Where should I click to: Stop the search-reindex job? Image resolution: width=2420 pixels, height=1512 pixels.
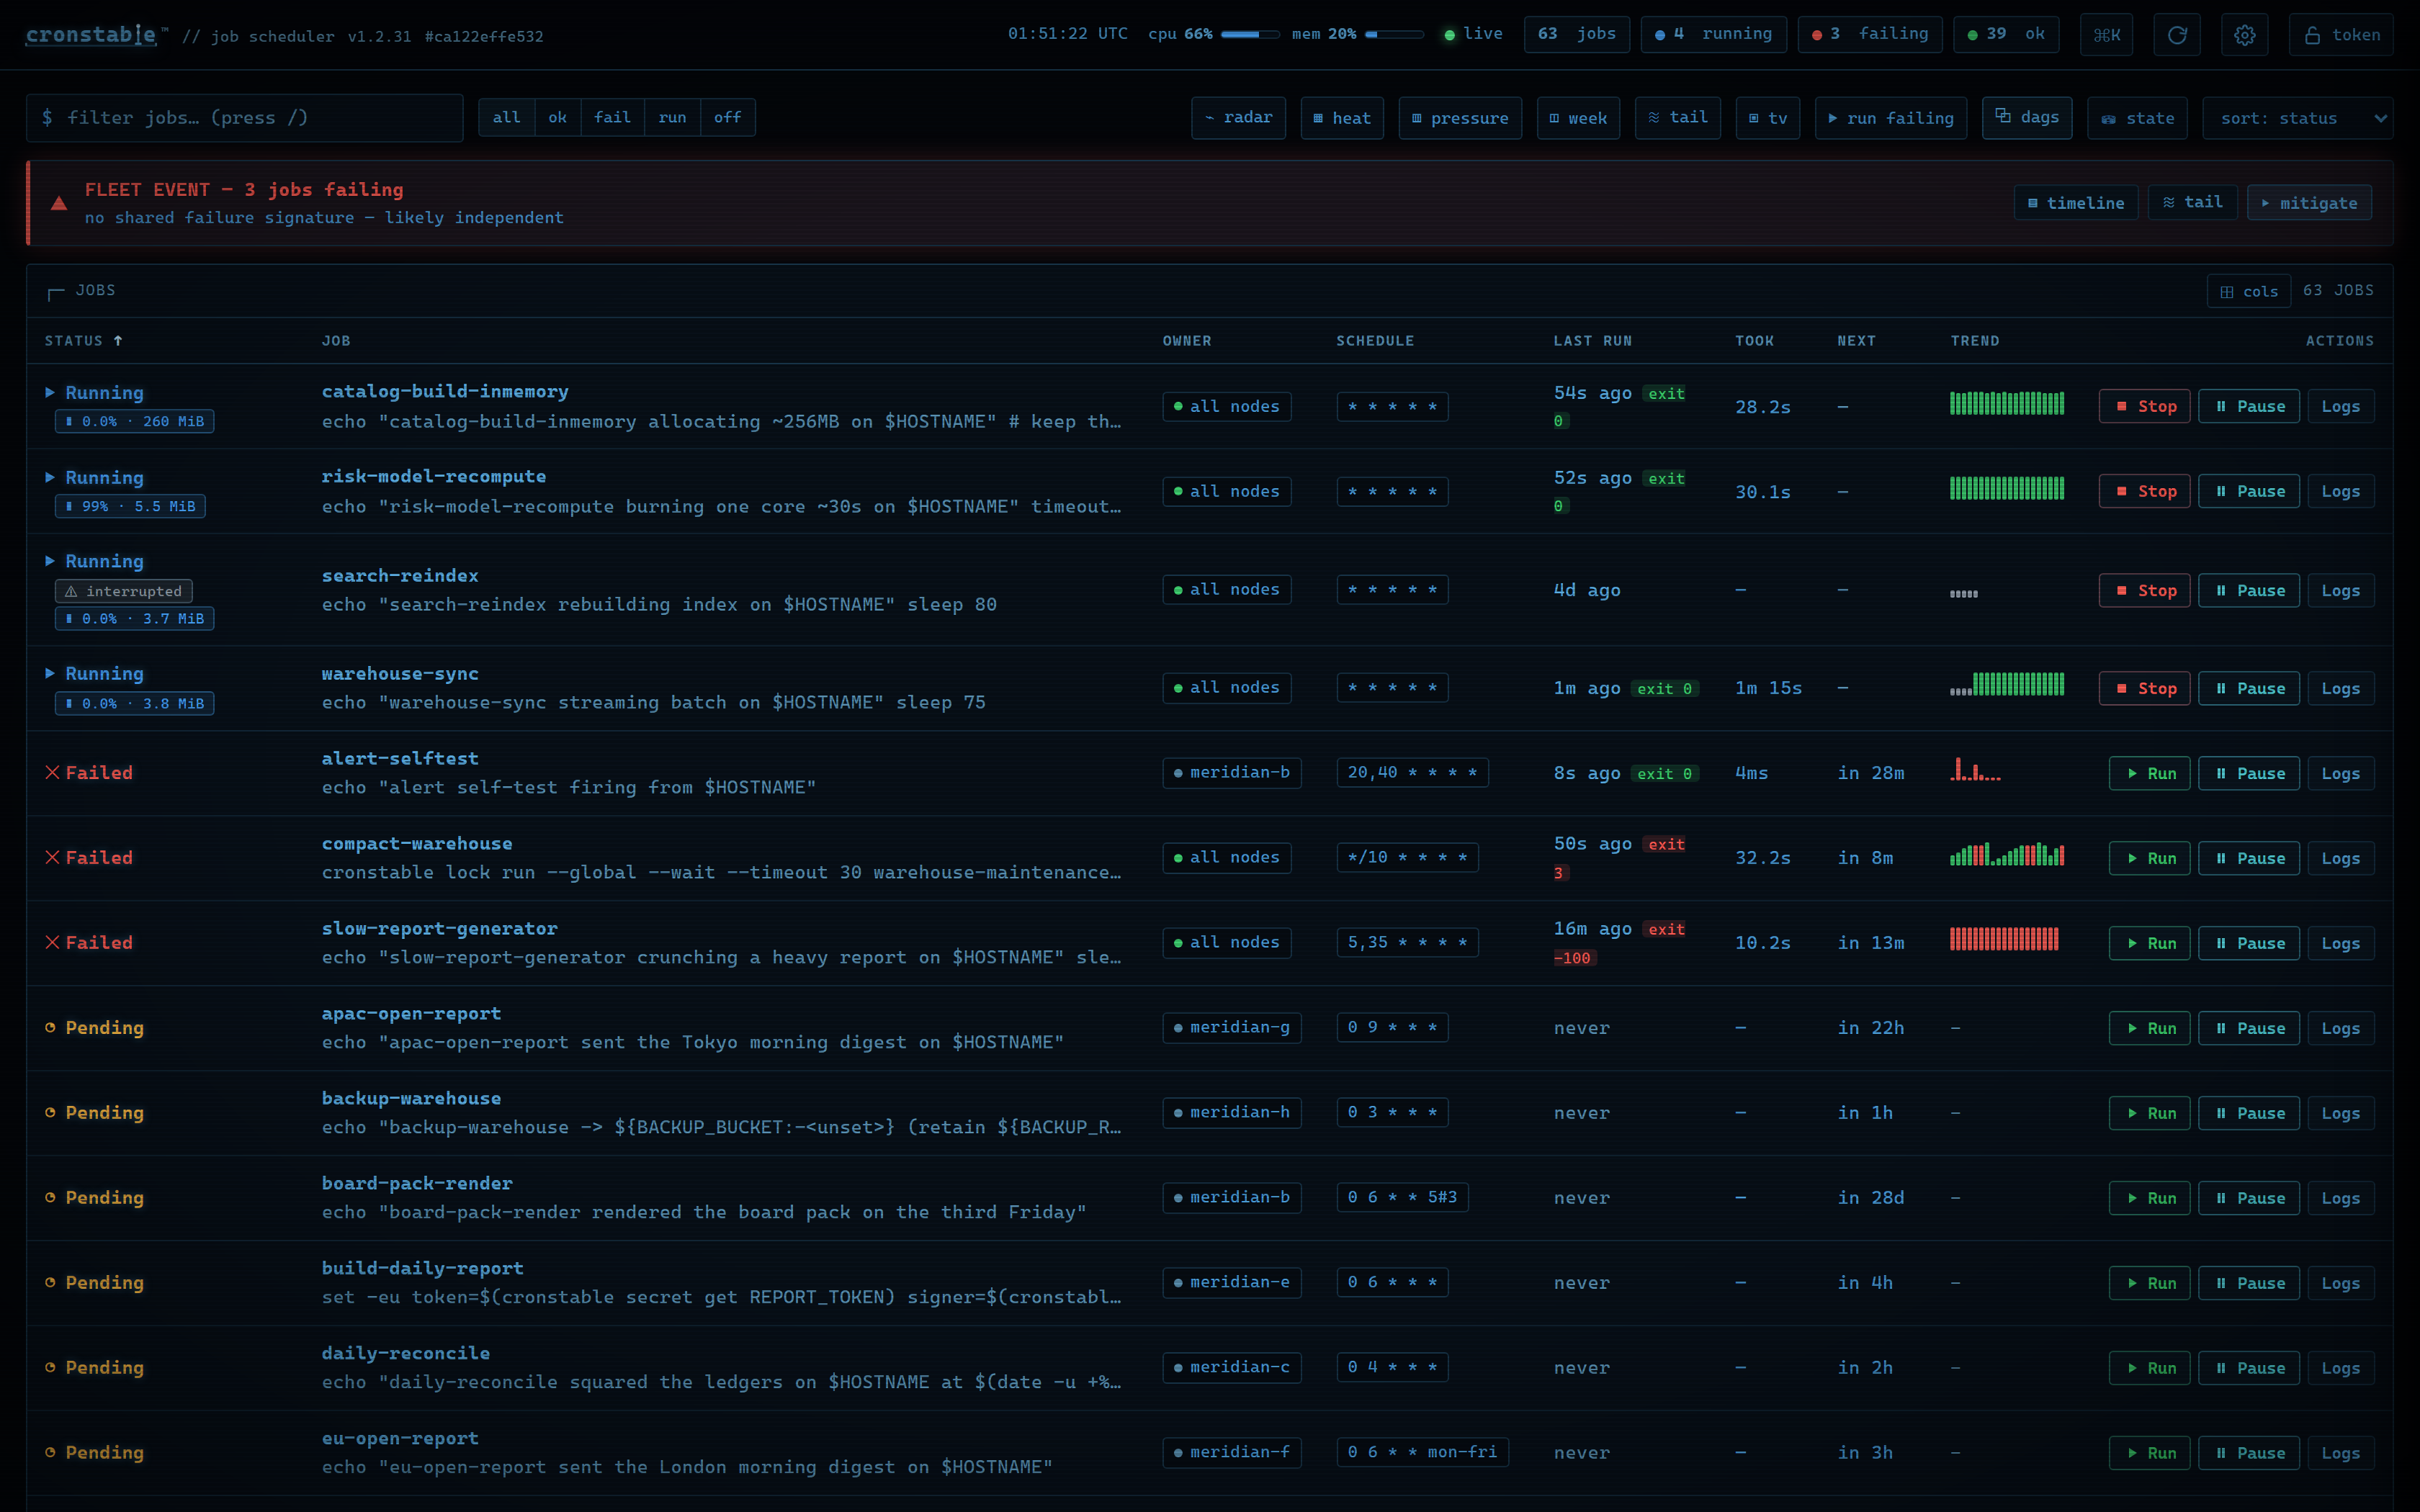[2145, 591]
